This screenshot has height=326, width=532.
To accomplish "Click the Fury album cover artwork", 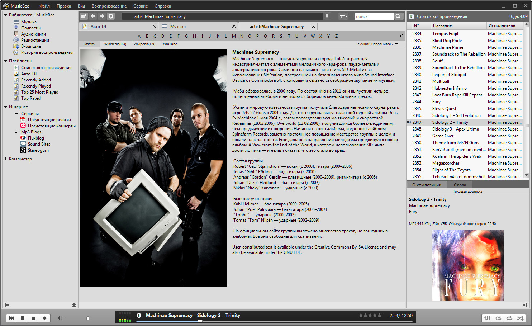I will pyautogui.click(x=468, y=265).
